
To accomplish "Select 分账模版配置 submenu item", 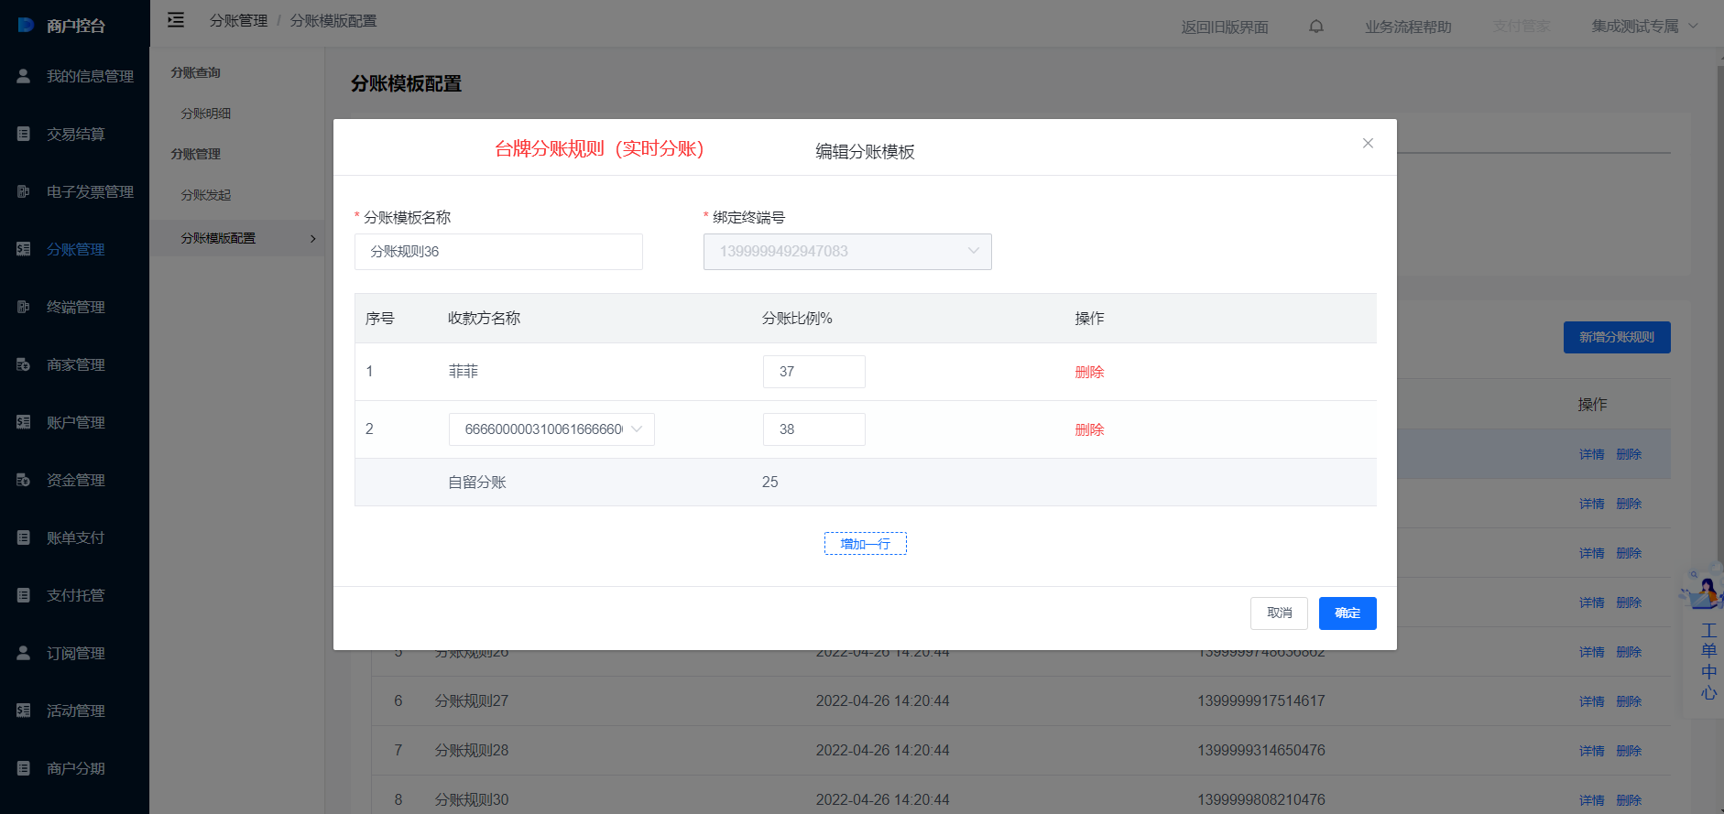I will 218,238.
